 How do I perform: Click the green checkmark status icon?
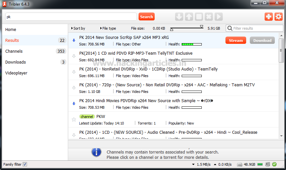tap(274, 164)
